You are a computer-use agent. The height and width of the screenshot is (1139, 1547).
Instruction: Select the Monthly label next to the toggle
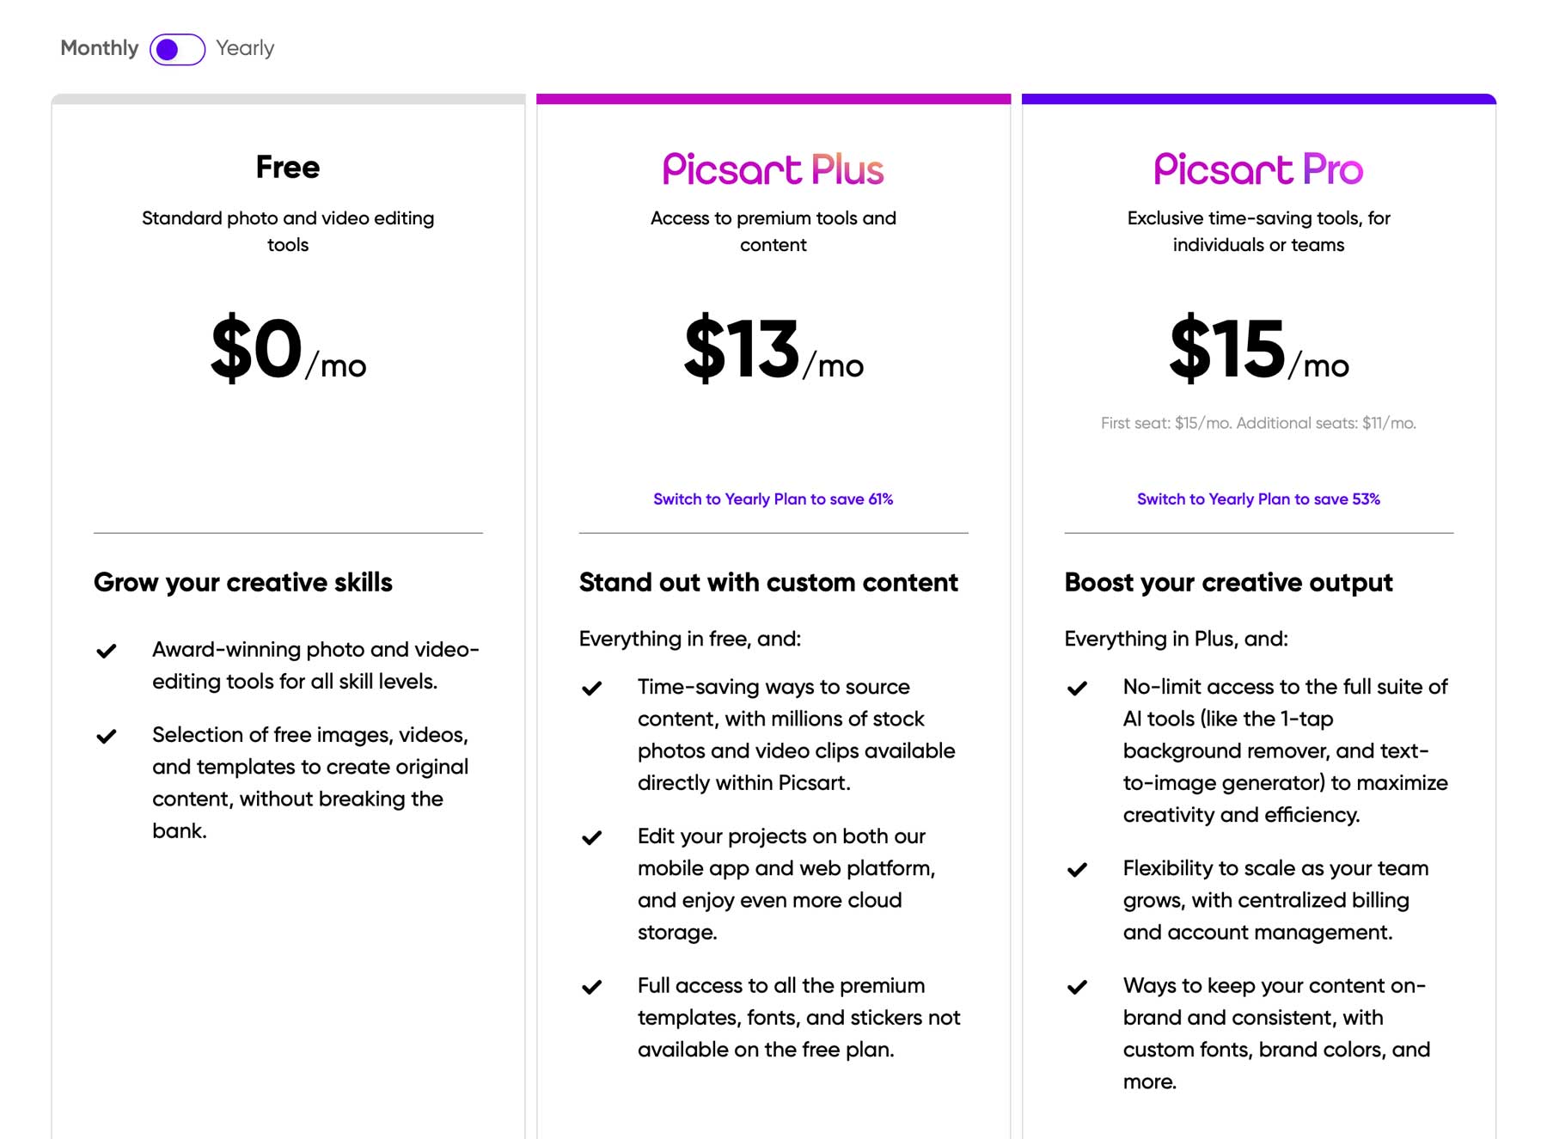click(x=100, y=48)
